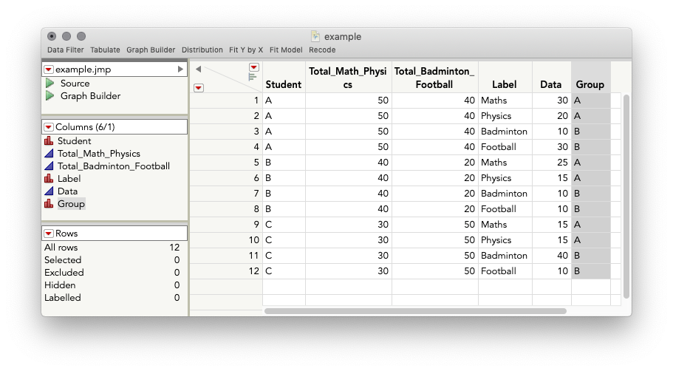
Task: Click the nominal icon beside Student column
Action: (49, 141)
